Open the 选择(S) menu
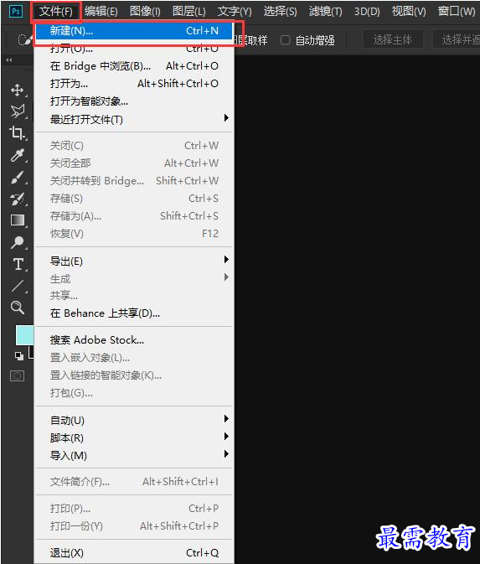 click(x=280, y=12)
